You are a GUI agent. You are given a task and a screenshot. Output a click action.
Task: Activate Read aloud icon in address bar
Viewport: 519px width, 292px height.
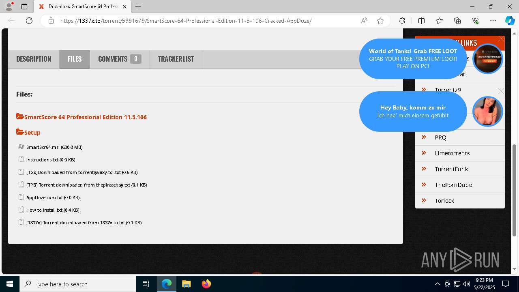[x=364, y=21]
